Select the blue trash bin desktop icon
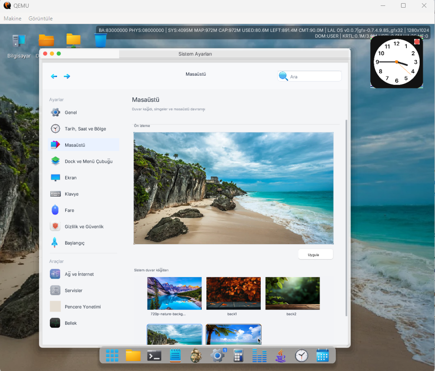Screen dimensions: 435x371 click(x=100, y=40)
